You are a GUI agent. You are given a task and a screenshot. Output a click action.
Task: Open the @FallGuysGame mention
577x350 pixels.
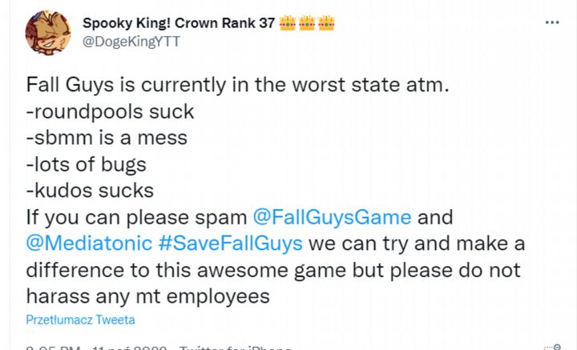point(332,217)
